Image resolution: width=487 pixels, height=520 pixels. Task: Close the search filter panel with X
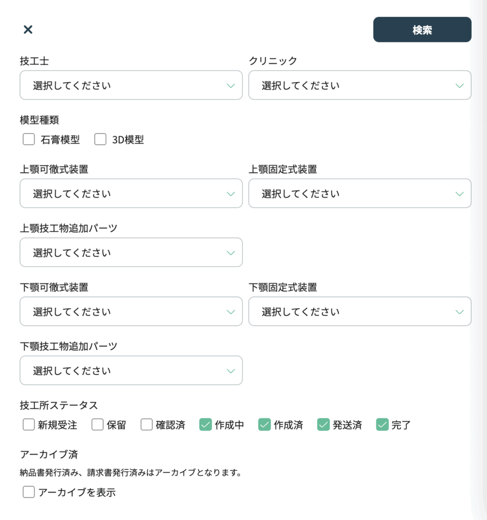(28, 29)
